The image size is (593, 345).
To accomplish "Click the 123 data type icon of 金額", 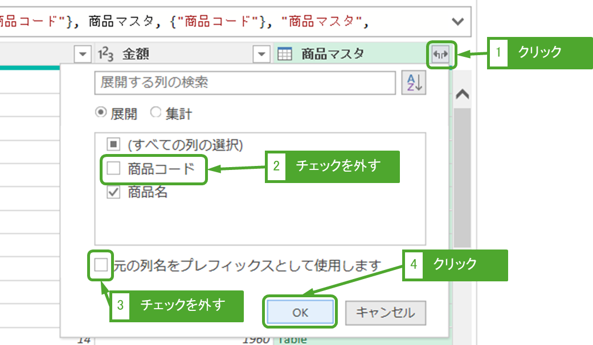I will click(106, 55).
